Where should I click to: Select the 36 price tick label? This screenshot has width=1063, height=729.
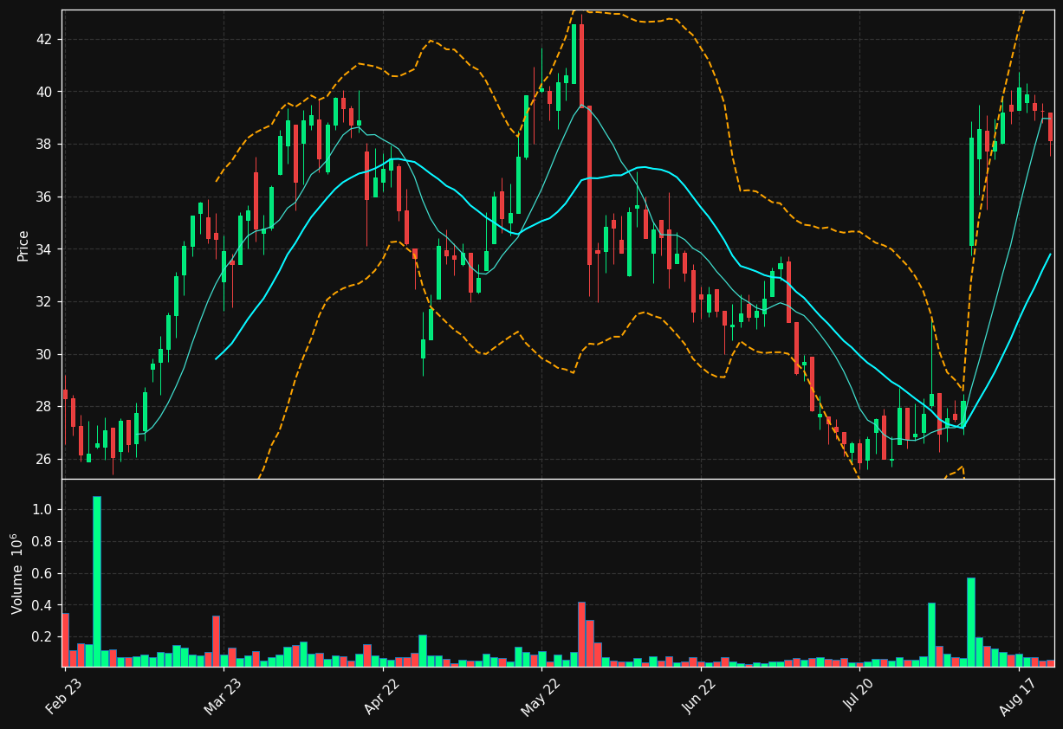pyautogui.click(x=44, y=197)
